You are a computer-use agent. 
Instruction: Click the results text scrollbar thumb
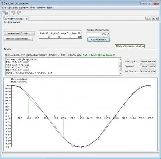click(x=120, y=66)
